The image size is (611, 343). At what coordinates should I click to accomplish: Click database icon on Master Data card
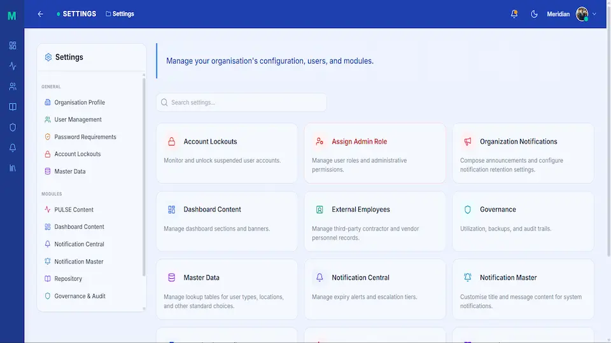(171, 278)
